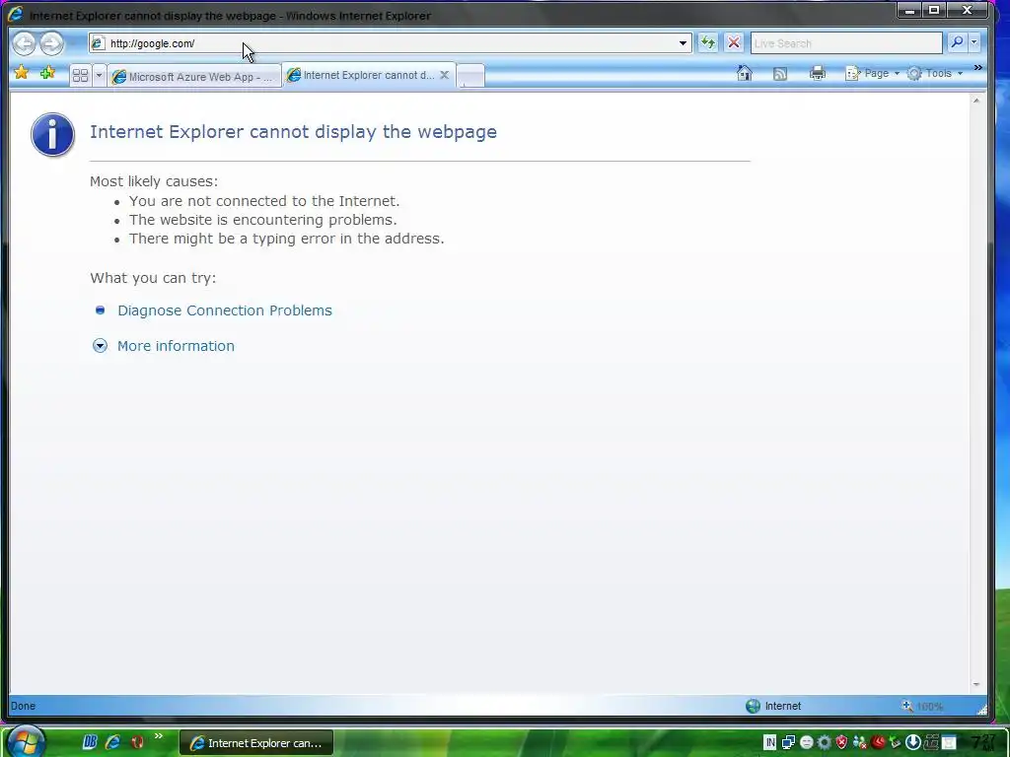
Task: Click the red shield security tray icon
Action: click(x=842, y=742)
